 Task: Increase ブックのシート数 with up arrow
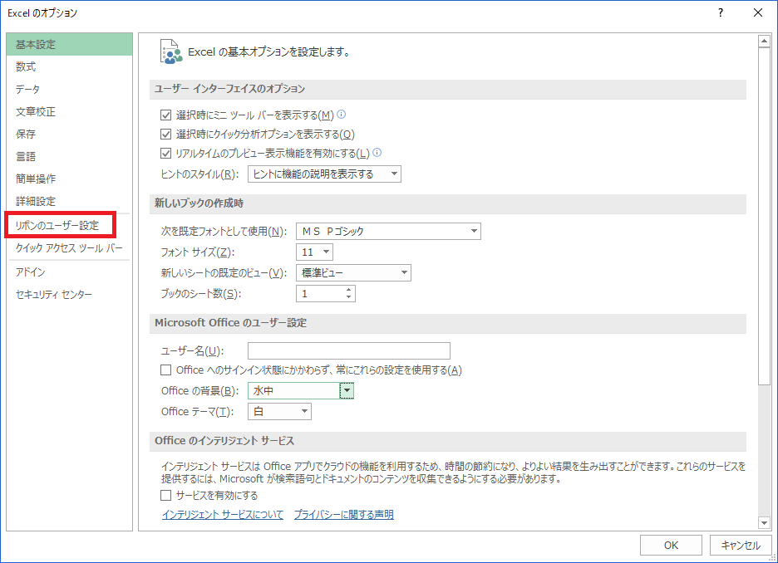(x=349, y=290)
